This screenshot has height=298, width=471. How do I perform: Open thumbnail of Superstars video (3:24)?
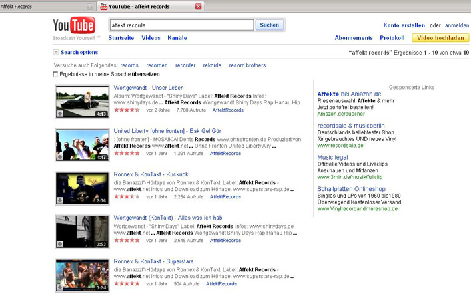click(x=82, y=275)
